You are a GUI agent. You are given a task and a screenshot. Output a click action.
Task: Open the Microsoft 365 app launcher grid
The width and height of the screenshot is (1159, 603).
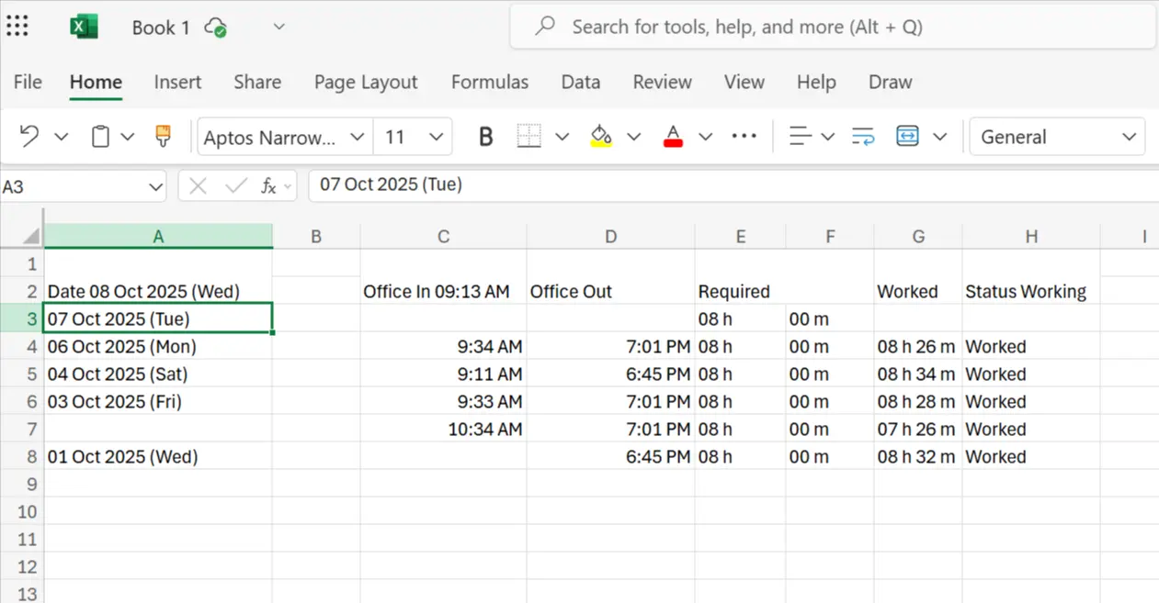[x=17, y=27]
